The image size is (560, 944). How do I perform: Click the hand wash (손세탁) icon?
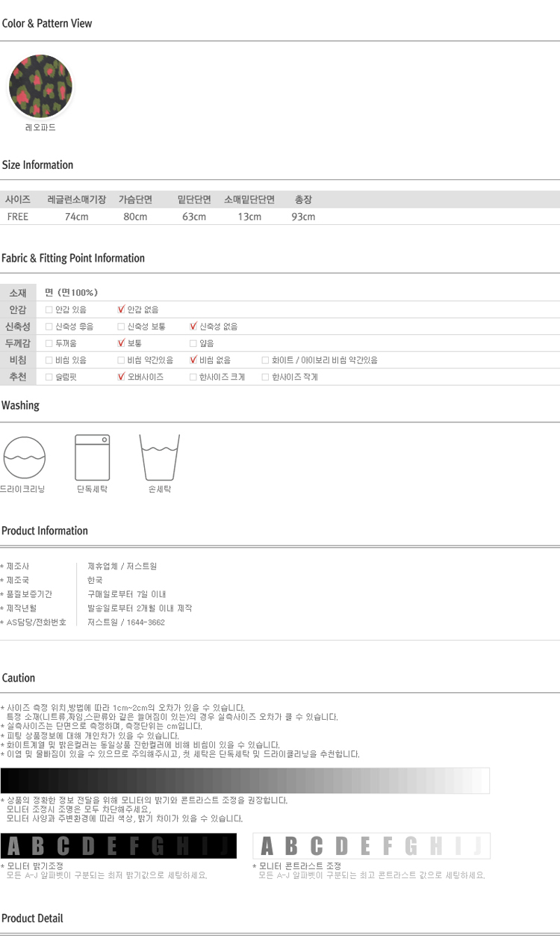coord(159,457)
